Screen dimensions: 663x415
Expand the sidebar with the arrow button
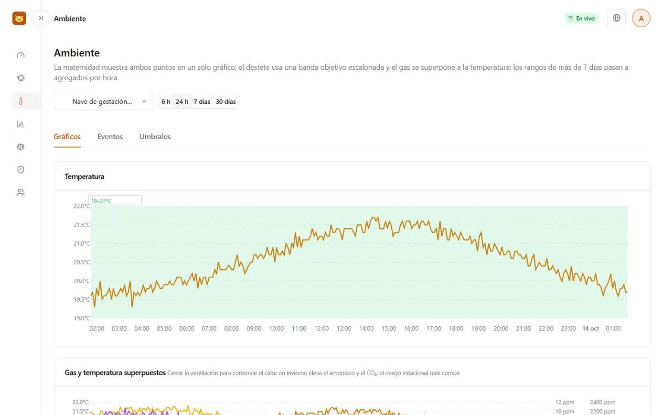click(x=41, y=18)
